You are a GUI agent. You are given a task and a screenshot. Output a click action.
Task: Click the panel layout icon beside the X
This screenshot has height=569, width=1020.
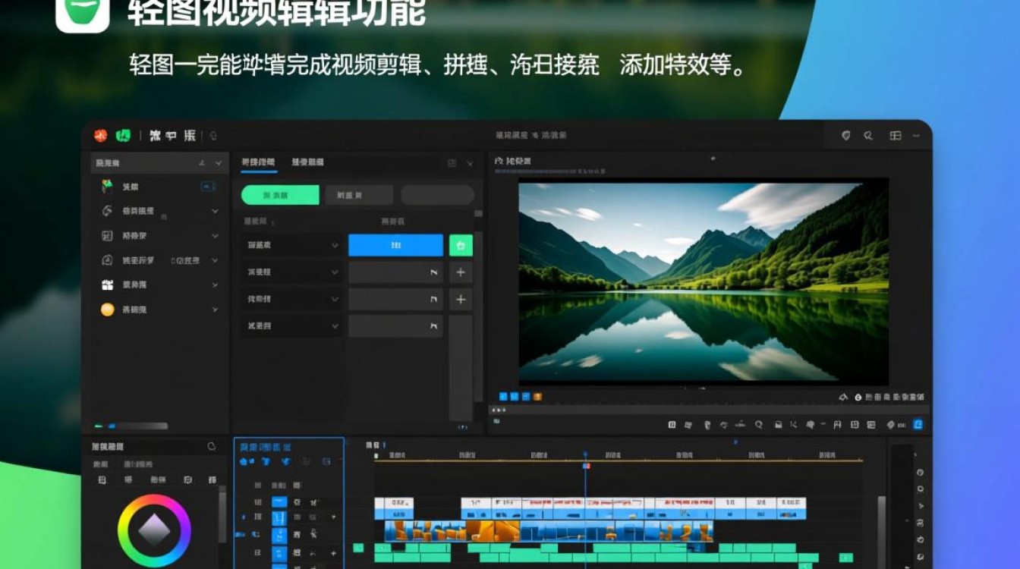[x=452, y=163]
